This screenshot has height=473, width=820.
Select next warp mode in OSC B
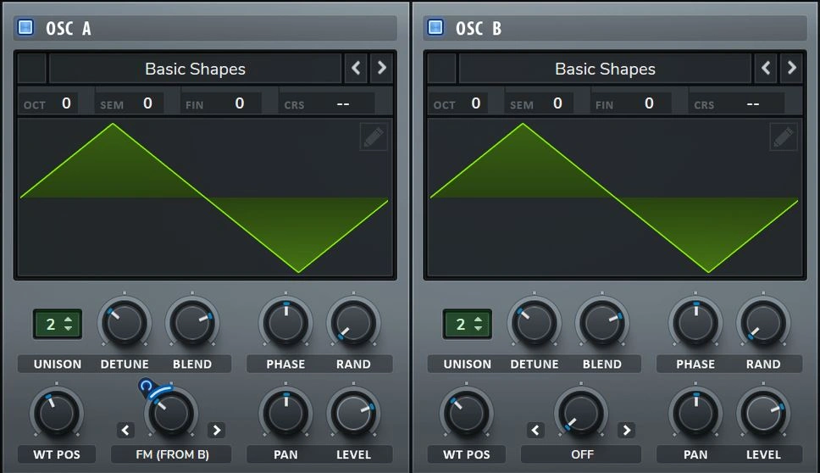[x=627, y=430]
